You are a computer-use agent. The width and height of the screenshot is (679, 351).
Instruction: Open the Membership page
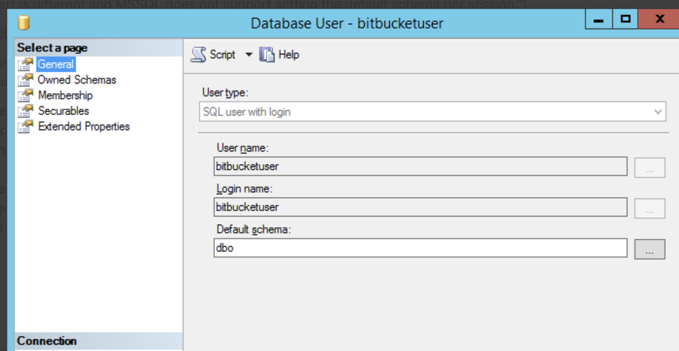[65, 96]
